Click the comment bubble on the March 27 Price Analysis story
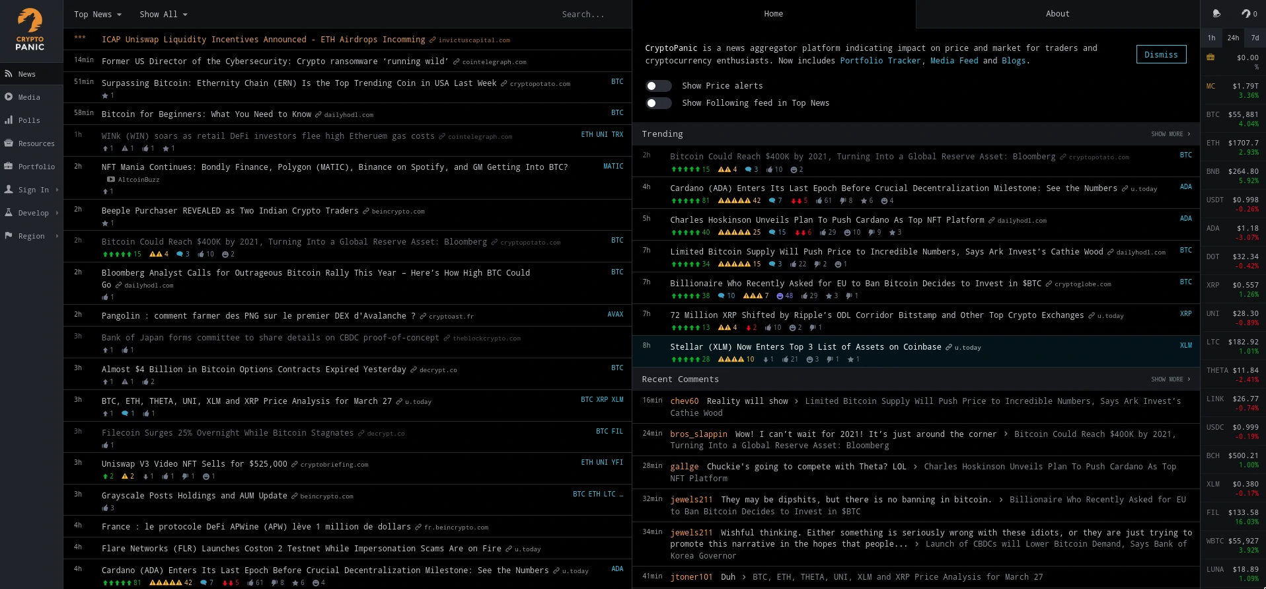This screenshot has height=589, width=1266. click(125, 414)
